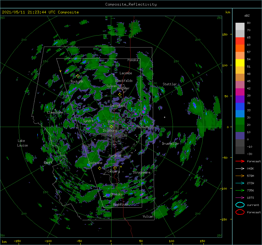Click the Blackfalds label
The height and width of the screenshot is (245, 262).
(124, 81)
